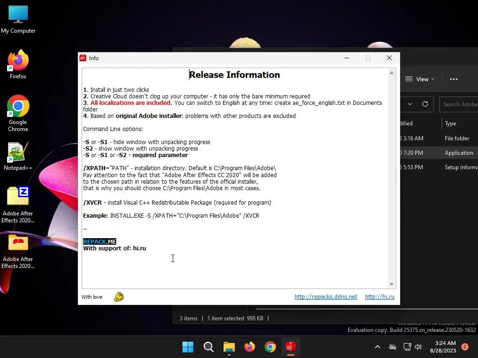Click the '3 items' status bar text
The height and width of the screenshot is (358, 478).
pyautogui.click(x=189, y=318)
